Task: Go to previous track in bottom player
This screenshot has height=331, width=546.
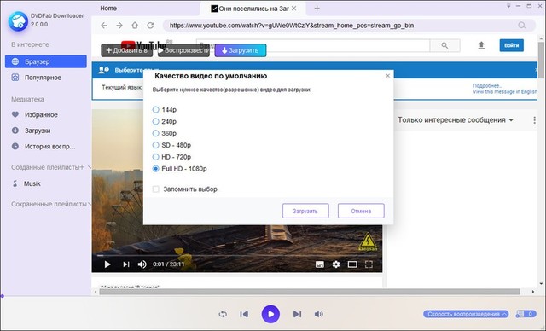Action: click(244, 314)
